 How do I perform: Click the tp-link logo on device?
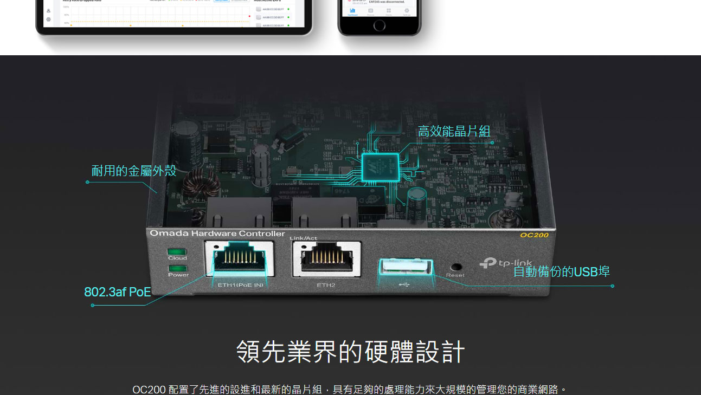click(506, 263)
